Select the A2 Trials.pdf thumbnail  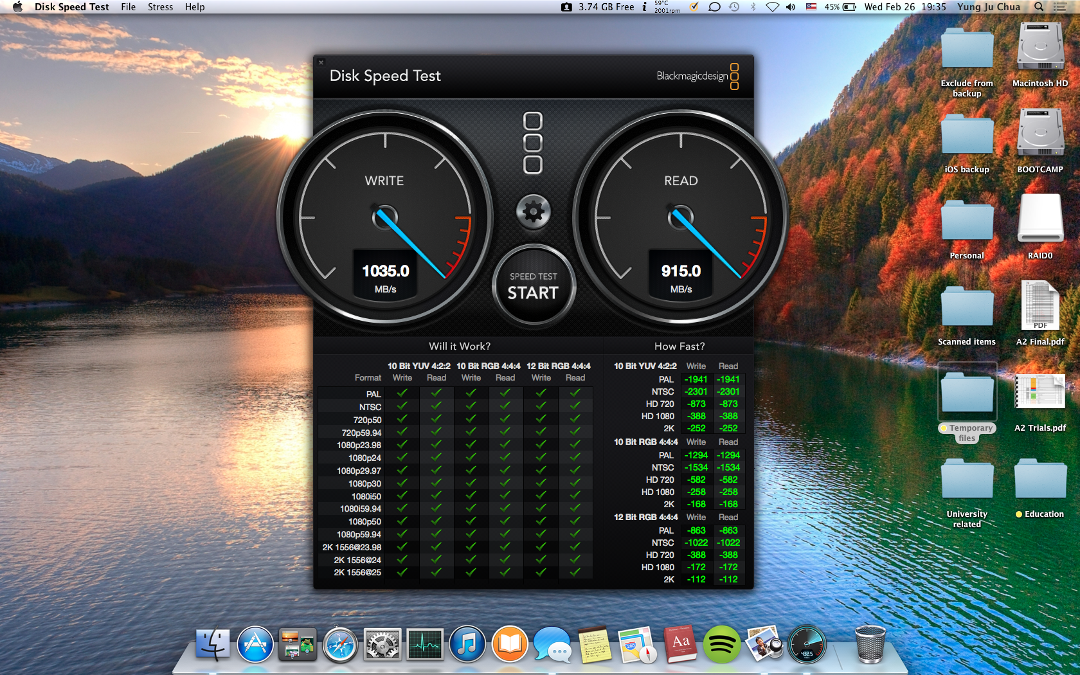[x=1040, y=392]
